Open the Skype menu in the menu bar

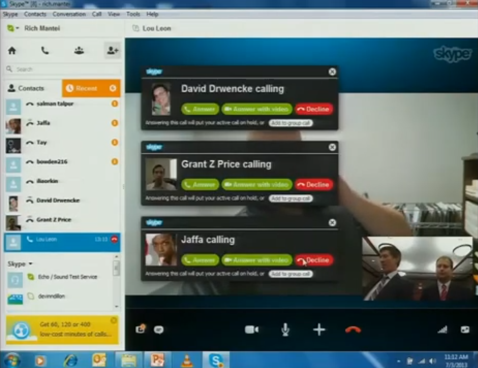point(10,14)
